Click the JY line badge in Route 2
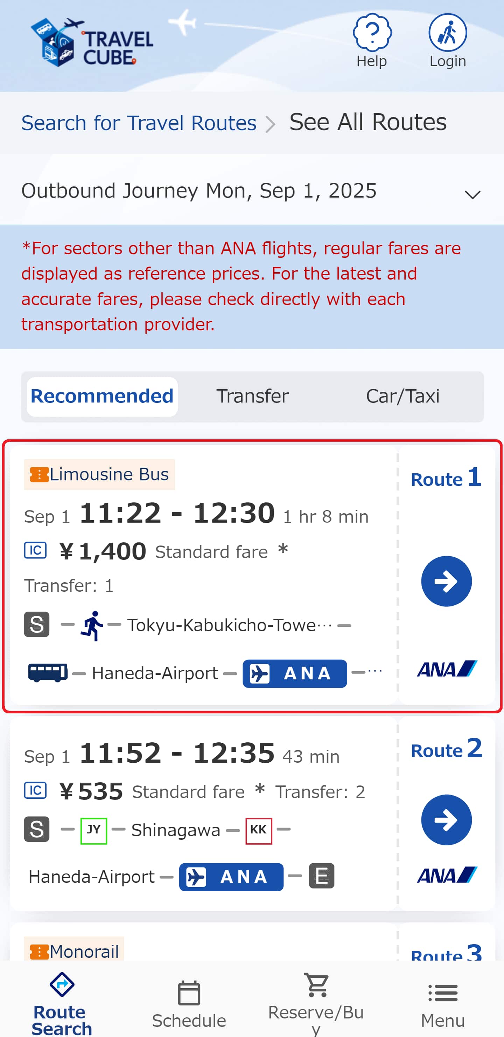Screen dimensions: 504x1037 94,830
